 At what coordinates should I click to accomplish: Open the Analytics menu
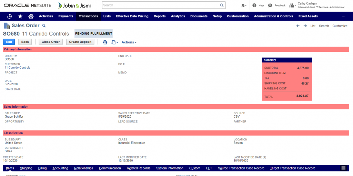178,16
